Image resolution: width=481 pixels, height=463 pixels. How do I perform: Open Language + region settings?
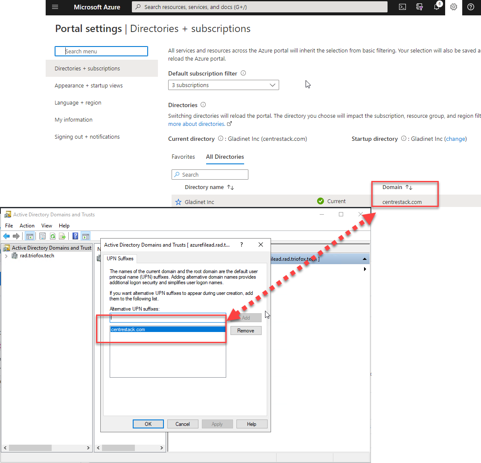(78, 103)
